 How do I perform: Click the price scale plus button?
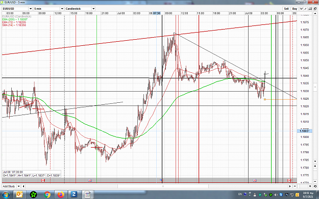[315, 166]
